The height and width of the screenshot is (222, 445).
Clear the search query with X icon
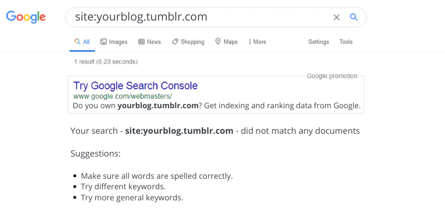pyautogui.click(x=337, y=17)
